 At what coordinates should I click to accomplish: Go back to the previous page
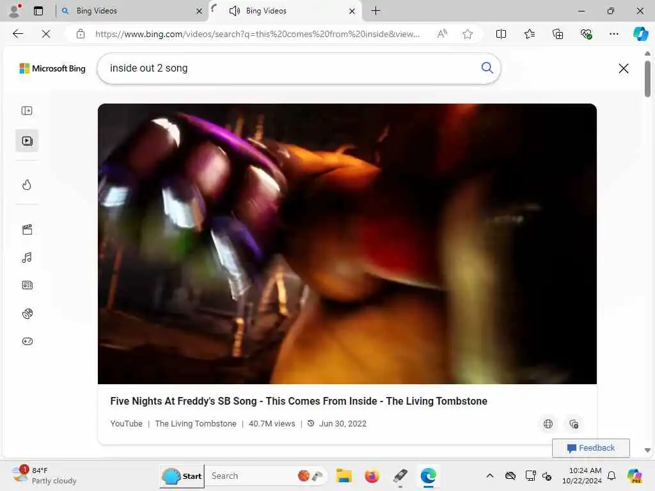coord(18,34)
